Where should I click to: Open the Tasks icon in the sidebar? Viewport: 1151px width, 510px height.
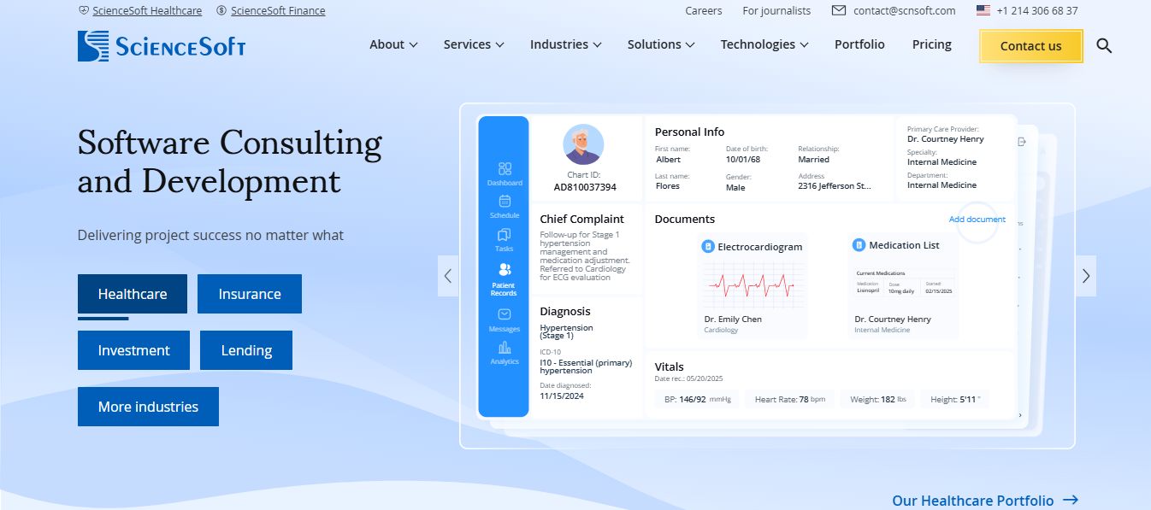(505, 235)
